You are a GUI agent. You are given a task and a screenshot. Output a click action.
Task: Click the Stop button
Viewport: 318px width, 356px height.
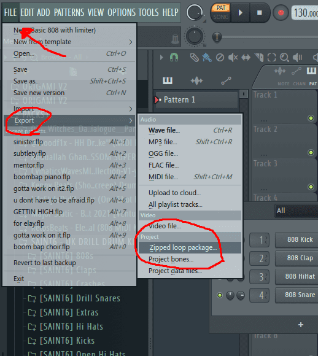pos(260,13)
